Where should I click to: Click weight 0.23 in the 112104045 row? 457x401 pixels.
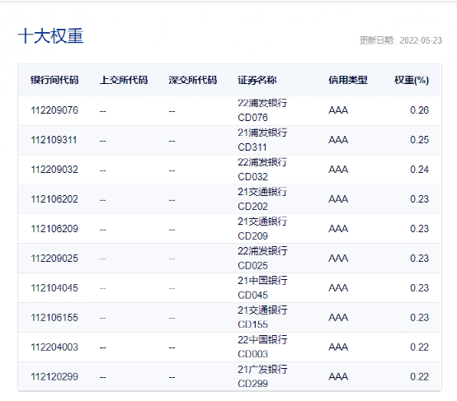click(x=419, y=288)
